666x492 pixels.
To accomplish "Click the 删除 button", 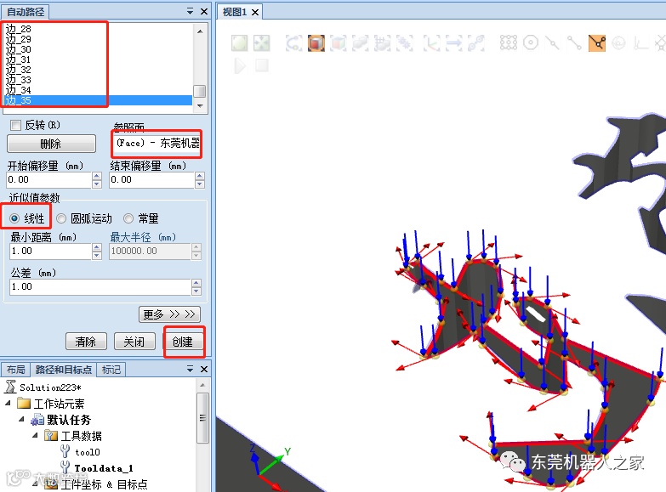I will click(51, 144).
